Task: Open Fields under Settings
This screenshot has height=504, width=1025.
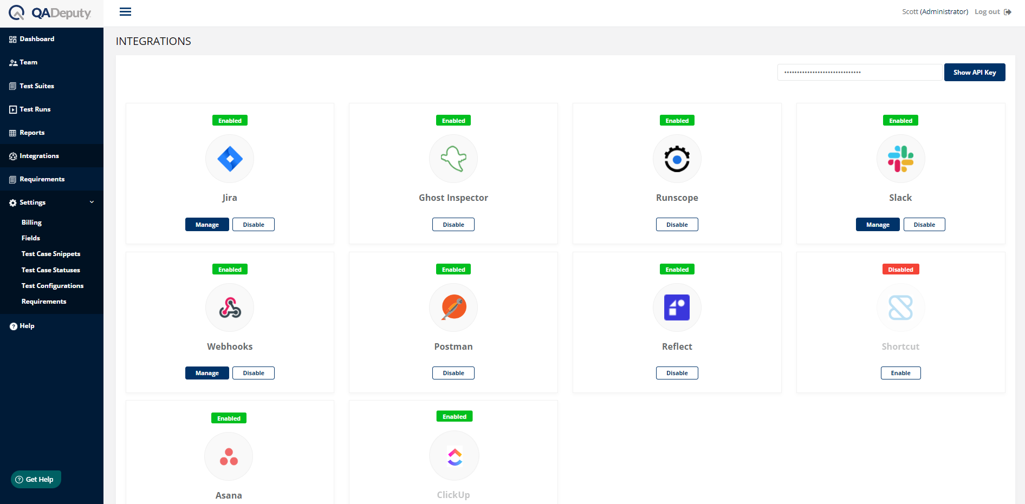Action: [x=31, y=238]
